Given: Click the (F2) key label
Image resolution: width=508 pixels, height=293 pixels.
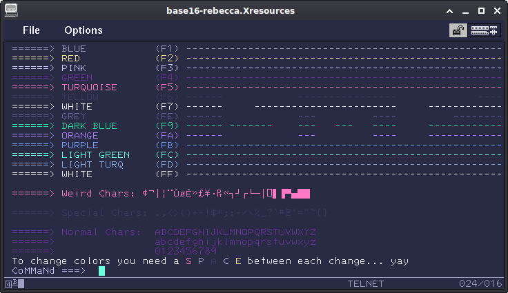Looking at the screenshot, I should (x=167, y=59).
